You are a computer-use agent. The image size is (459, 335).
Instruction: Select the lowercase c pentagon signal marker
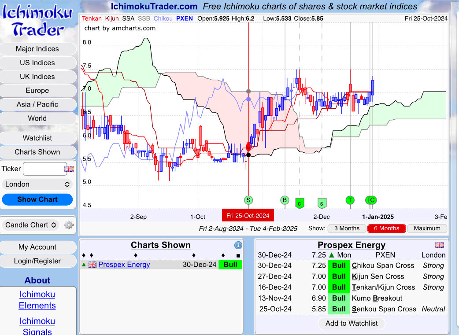pyautogui.click(x=299, y=203)
